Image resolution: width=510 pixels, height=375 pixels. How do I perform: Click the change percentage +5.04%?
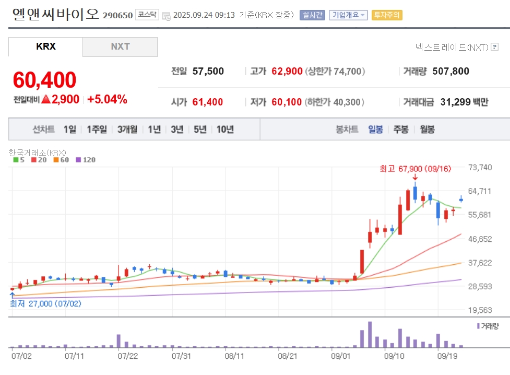(107, 99)
